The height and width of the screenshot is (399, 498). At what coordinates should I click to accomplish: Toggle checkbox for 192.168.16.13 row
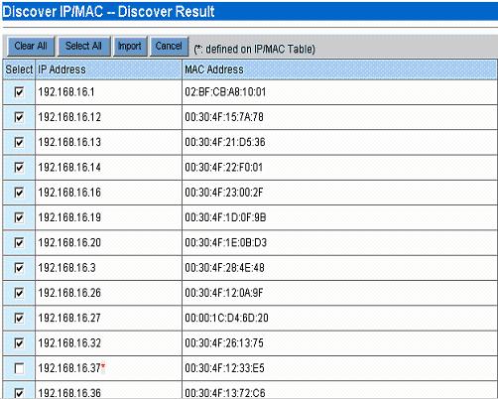(19, 142)
